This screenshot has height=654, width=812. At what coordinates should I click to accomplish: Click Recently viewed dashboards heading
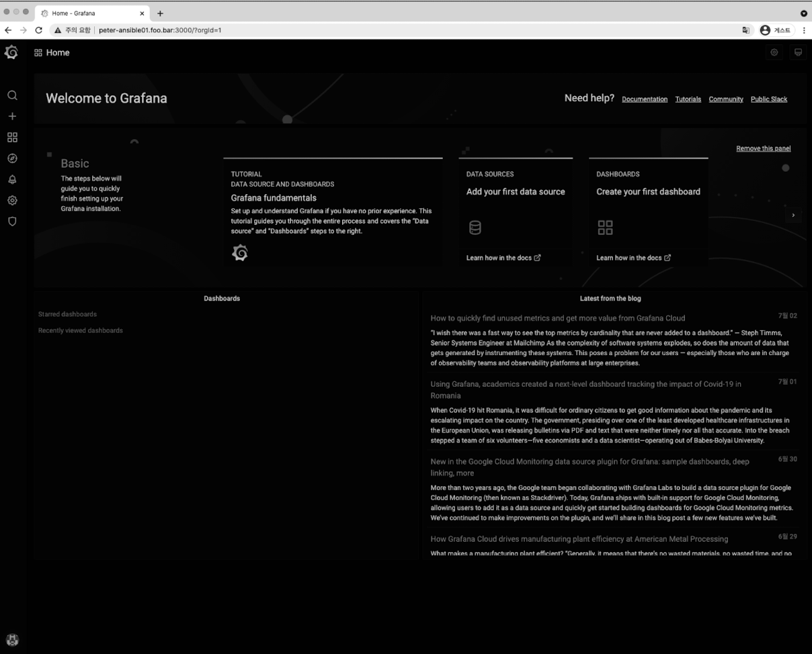coord(81,330)
